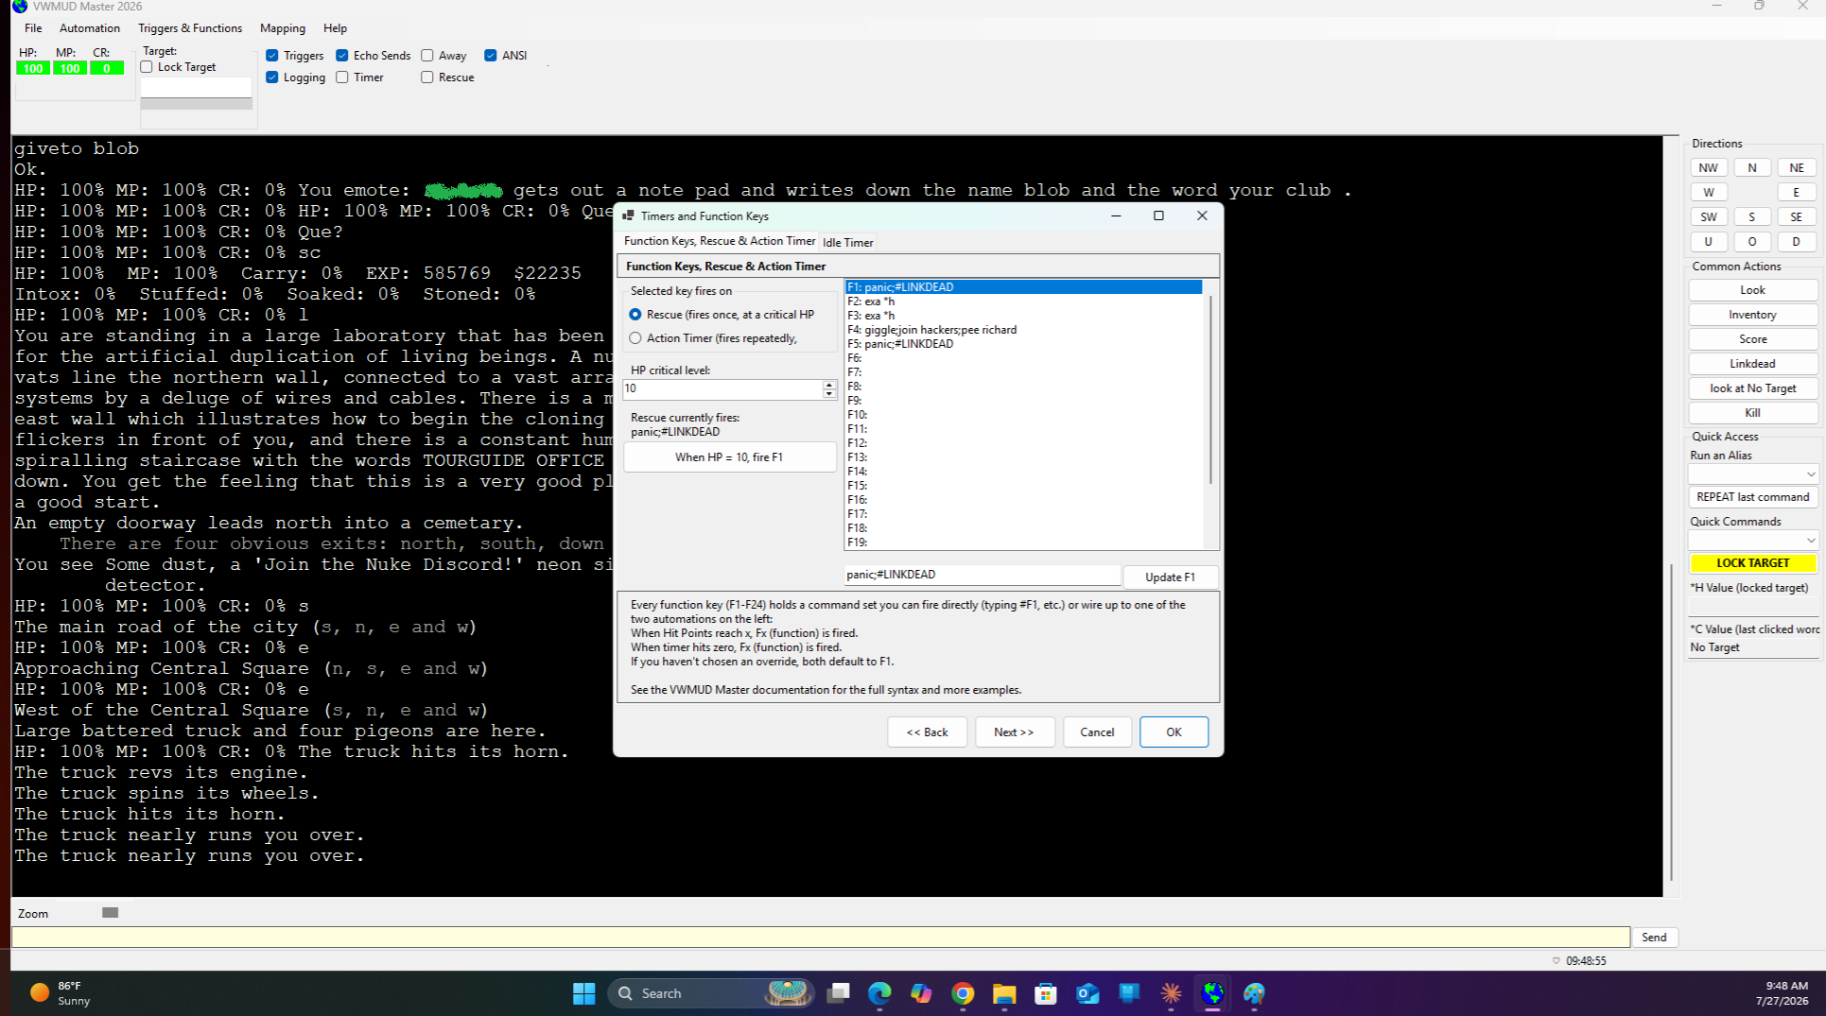Increase the HP critical level stepper

coord(829,385)
